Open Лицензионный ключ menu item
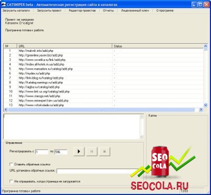The height and width of the screenshot is (195, 211). pos(135,11)
